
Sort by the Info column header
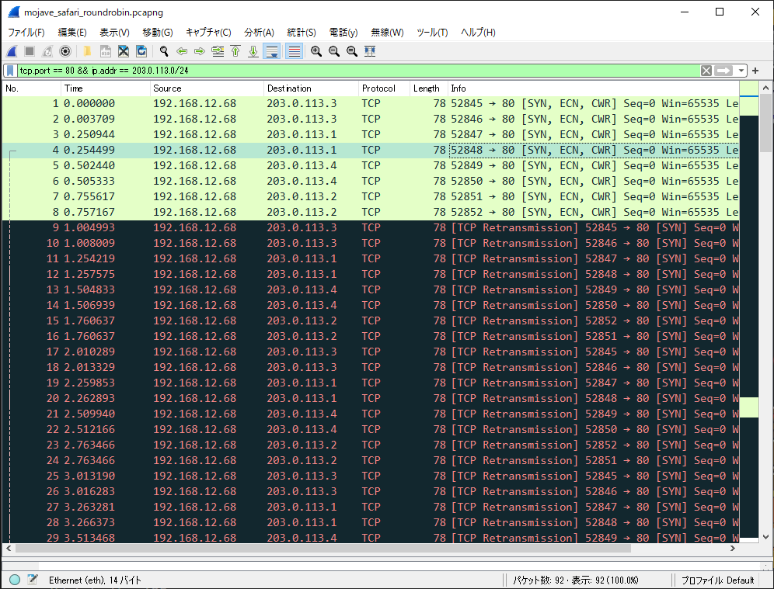pos(594,88)
